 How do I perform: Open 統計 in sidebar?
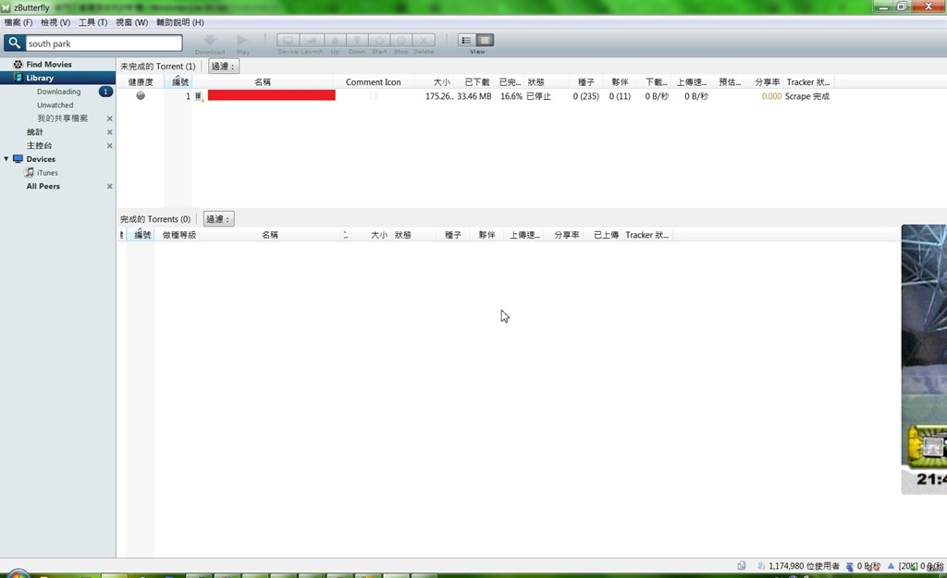tap(35, 131)
